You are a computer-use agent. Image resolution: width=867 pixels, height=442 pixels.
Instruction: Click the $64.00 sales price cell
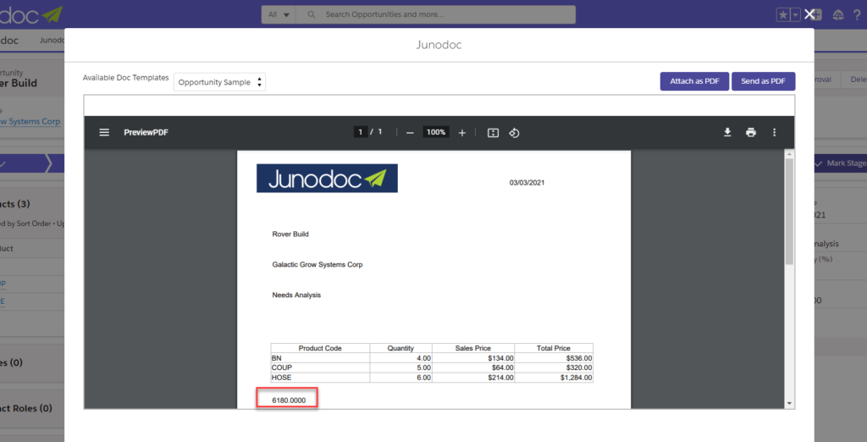pyautogui.click(x=473, y=367)
